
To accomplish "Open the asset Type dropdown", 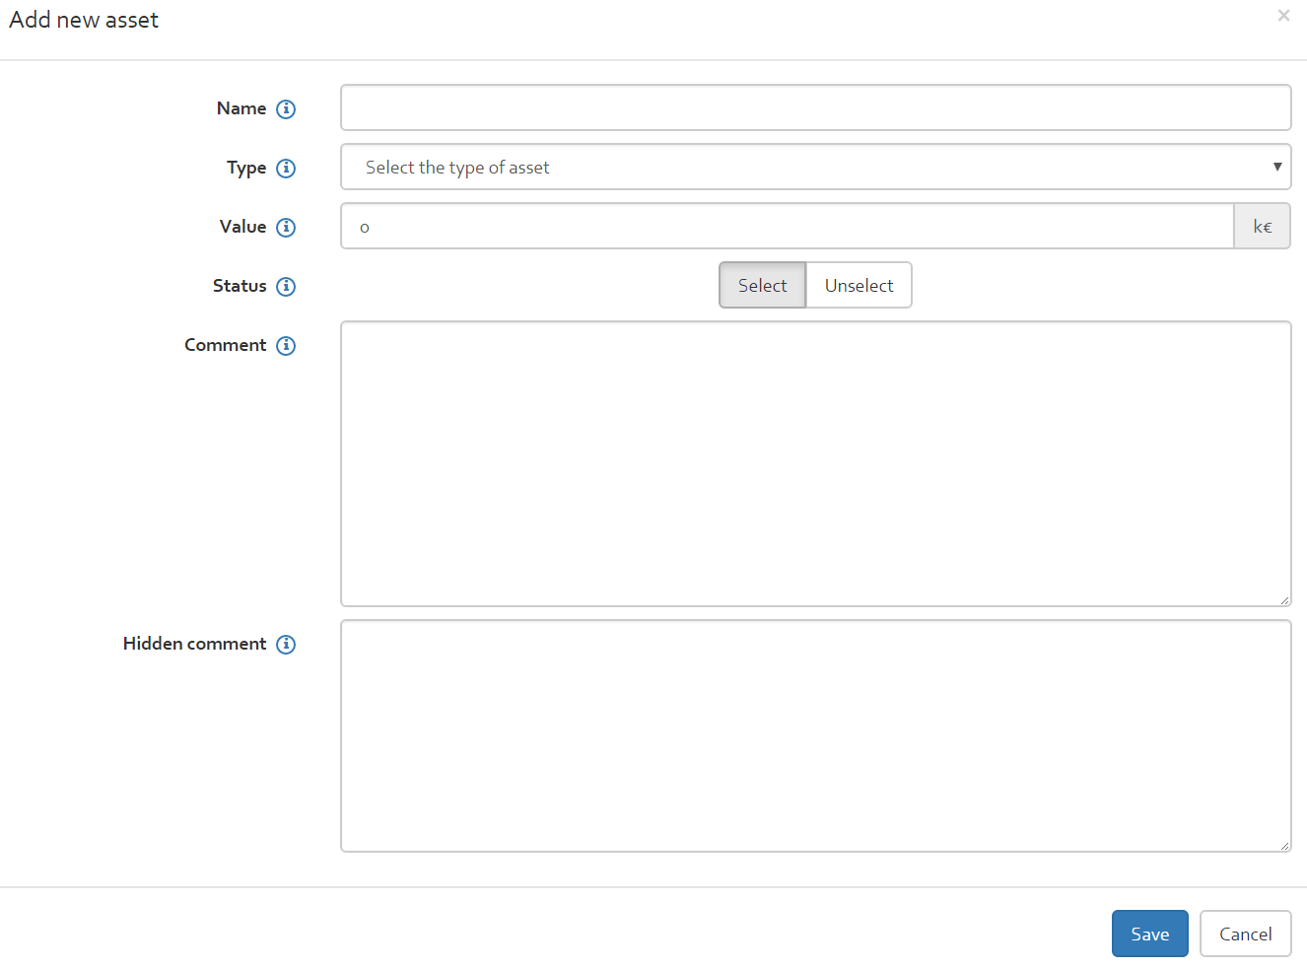I will tap(815, 167).
